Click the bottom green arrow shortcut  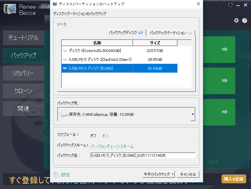(x=224, y=112)
